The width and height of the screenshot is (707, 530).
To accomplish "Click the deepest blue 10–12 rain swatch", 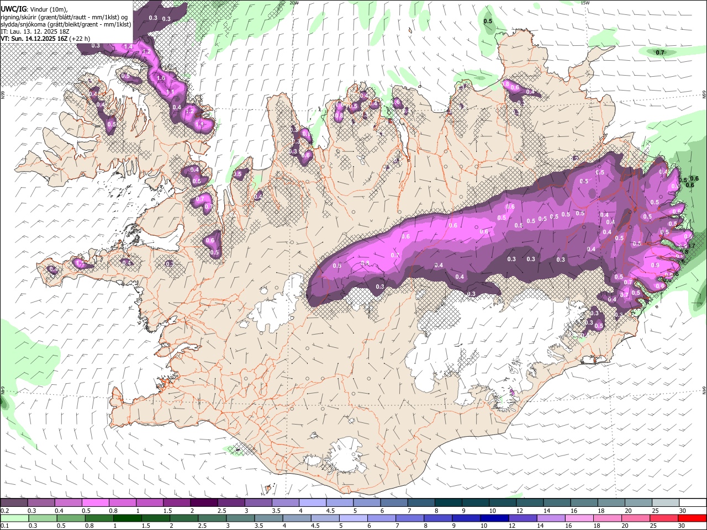I will [494, 518].
